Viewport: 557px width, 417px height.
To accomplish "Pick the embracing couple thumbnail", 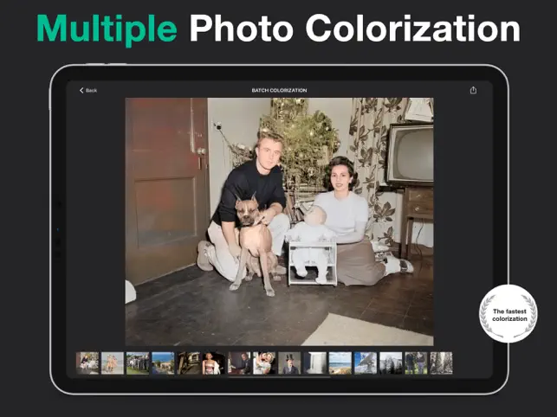I will click(264, 362).
